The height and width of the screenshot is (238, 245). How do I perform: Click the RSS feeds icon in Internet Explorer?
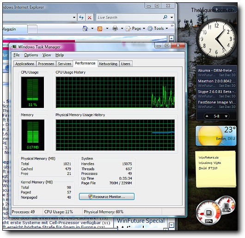(x=100, y=29)
